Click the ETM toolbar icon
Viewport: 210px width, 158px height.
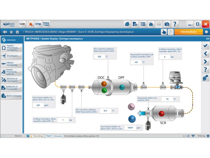(38, 24)
